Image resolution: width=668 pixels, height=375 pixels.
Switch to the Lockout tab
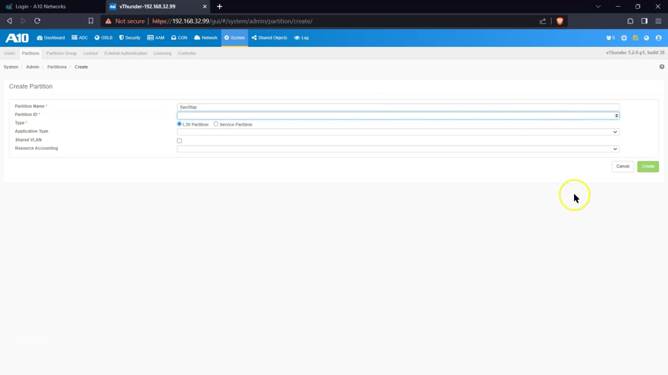tap(90, 53)
